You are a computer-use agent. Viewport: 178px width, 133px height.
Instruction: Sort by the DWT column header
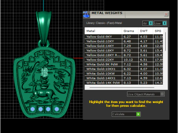pyautogui.click(x=146, y=31)
